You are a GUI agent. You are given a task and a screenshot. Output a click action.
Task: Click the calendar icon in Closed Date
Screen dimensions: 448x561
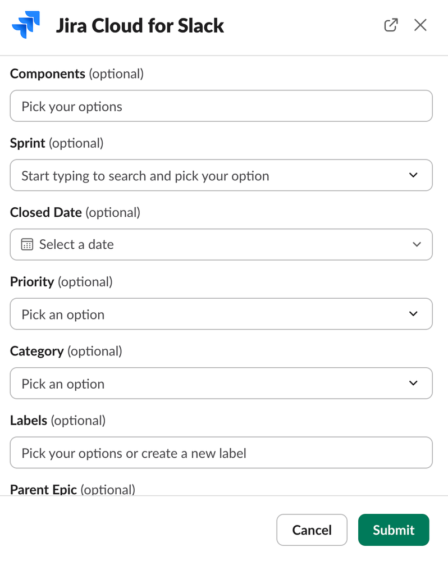click(x=27, y=244)
